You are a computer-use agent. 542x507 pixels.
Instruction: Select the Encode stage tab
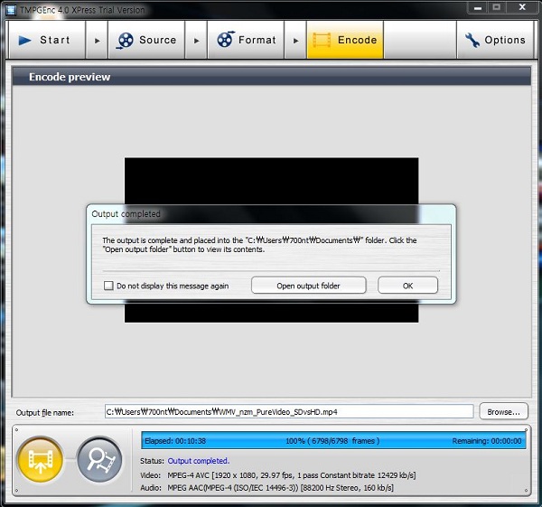345,40
